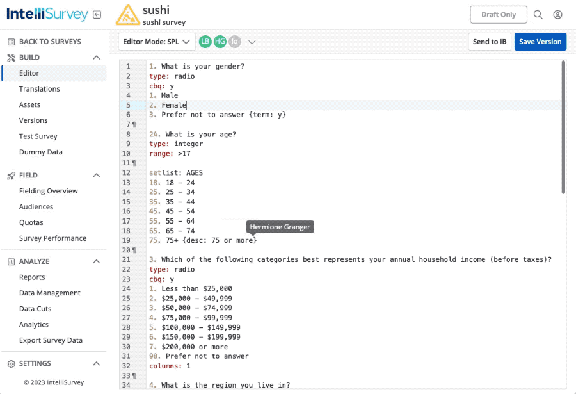Open the user account profile icon
This screenshot has width=576, height=394.
point(557,14)
